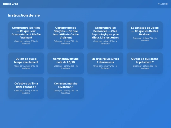Open the Le Langage du Corps card
Image resolution: width=171 pixels, height=128 pixels.
(145, 35)
